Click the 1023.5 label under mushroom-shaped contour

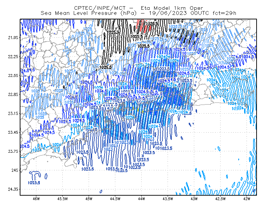(x=34, y=183)
